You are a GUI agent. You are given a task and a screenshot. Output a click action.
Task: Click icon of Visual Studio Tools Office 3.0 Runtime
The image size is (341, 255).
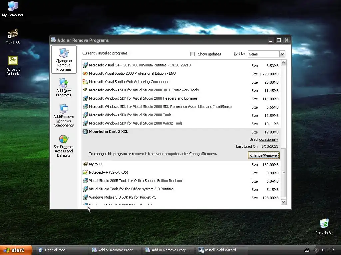85,189
